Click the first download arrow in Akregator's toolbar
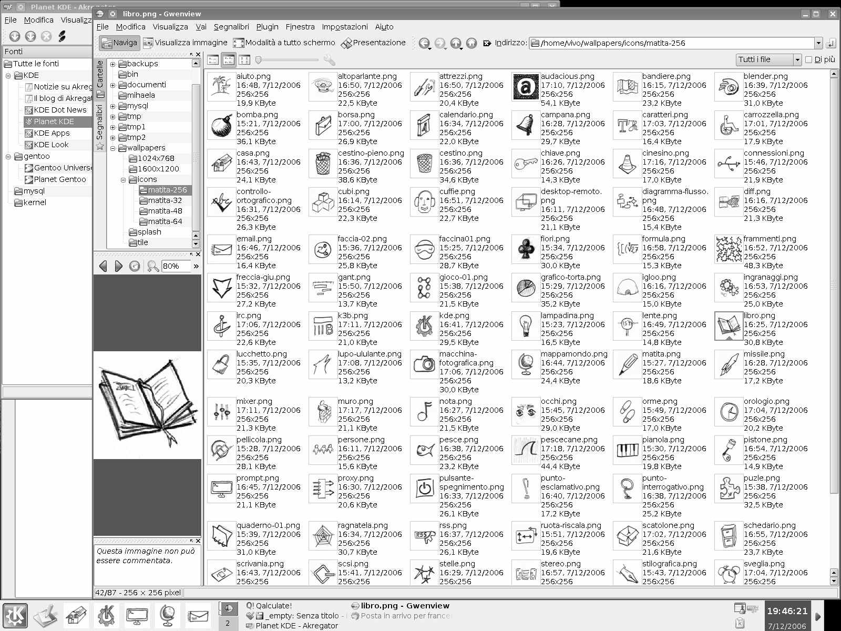841x631 pixels. (x=15, y=36)
